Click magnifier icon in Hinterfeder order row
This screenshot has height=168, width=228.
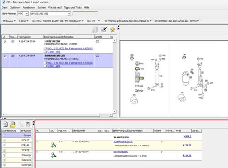point(53,155)
